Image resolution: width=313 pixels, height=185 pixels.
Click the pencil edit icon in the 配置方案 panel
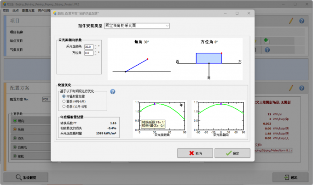(291, 88)
